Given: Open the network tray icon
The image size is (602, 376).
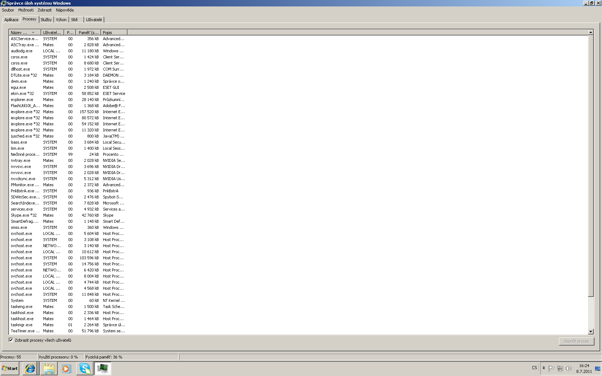Looking at the screenshot, I should coord(560,368).
